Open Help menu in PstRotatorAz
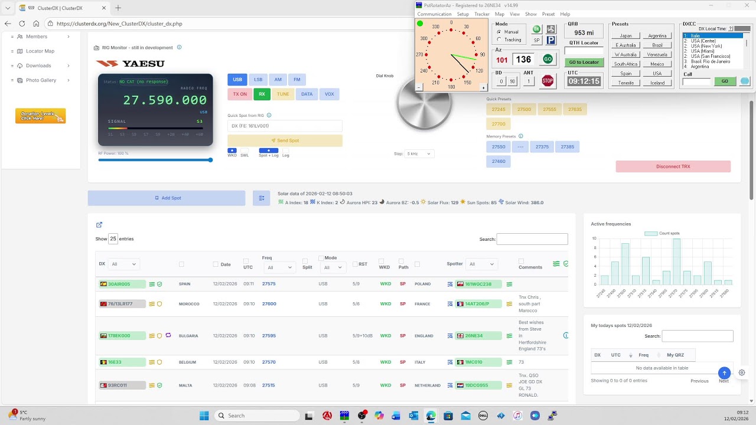 tap(565, 14)
